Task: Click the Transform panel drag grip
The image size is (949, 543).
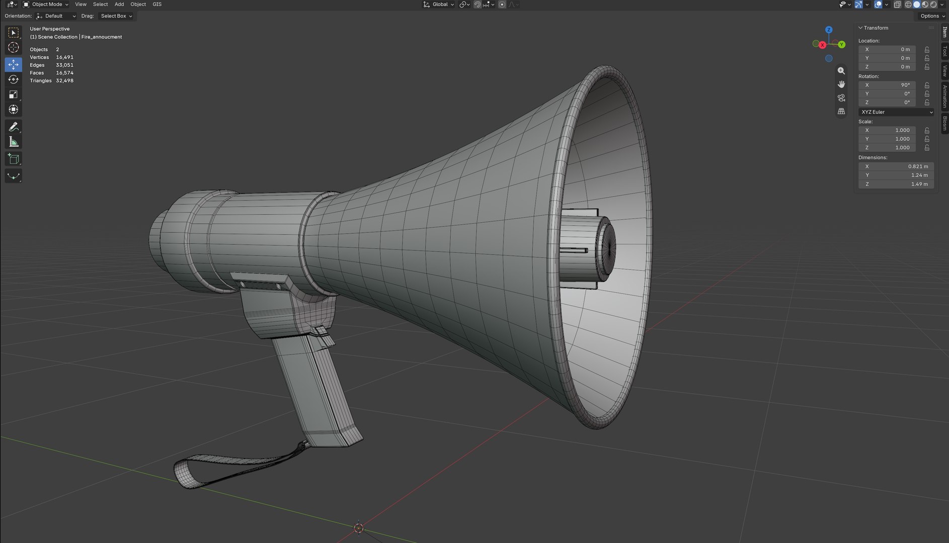Action: tap(931, 28)
